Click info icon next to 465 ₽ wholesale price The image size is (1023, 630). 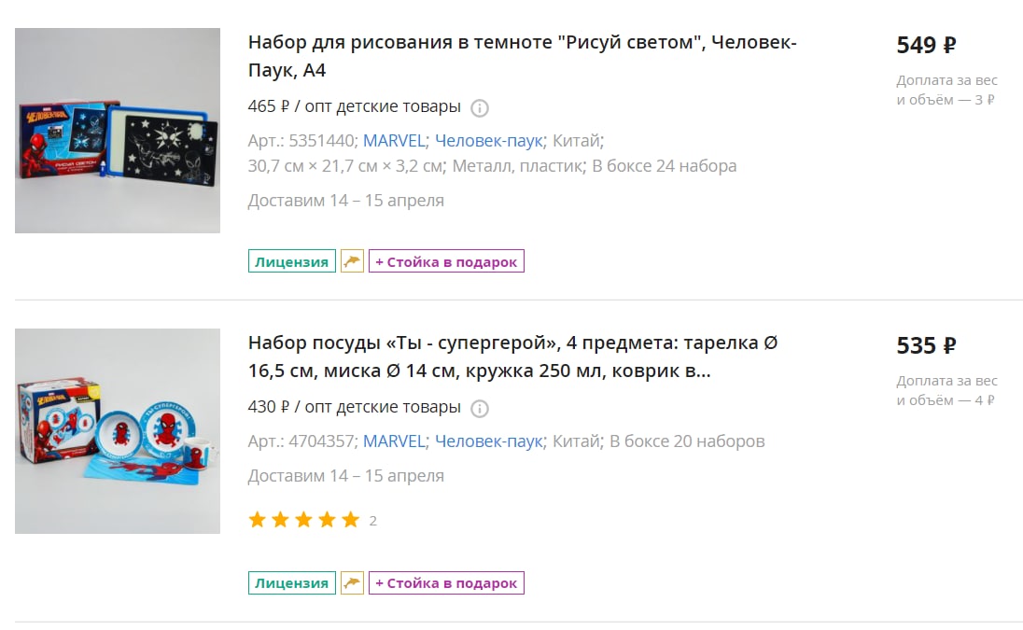[x=480, y=108]
